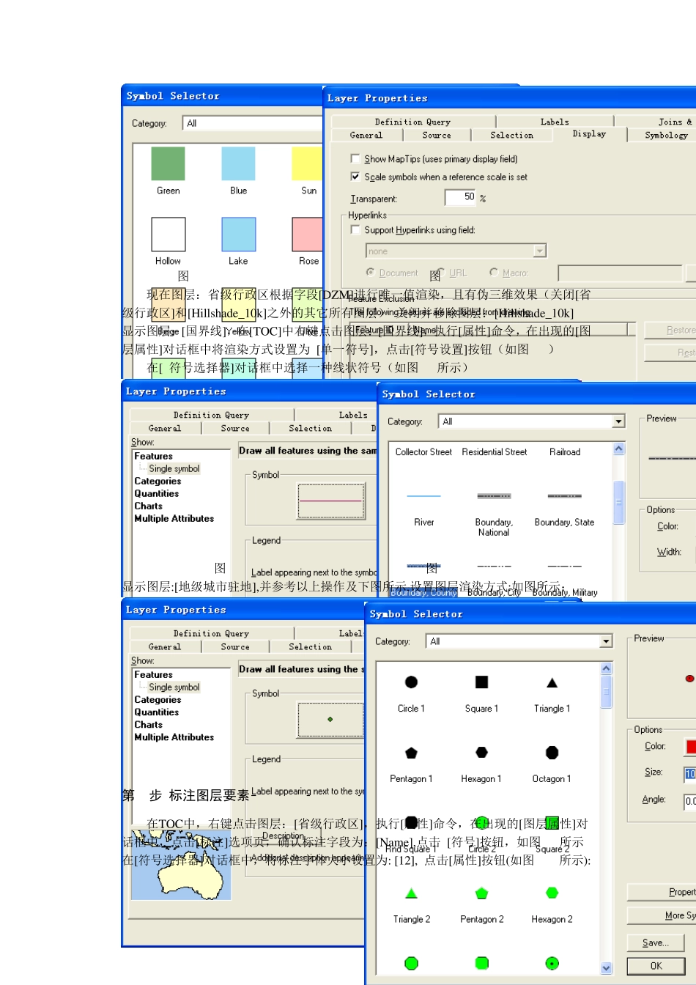This screenshot has height=985, width=696.
Task: Select green circle marker with center dot
Action: 552,963
